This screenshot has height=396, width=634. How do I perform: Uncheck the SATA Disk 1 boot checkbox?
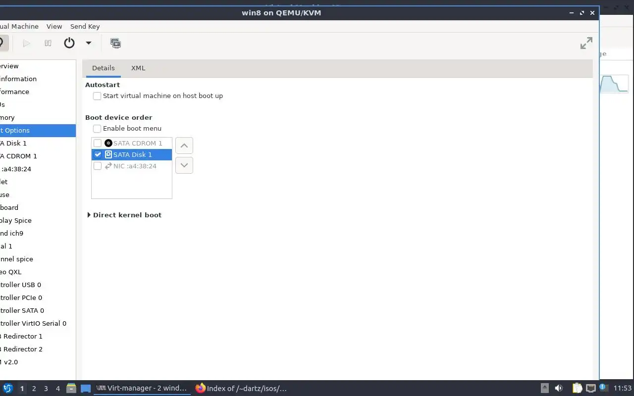[x=98, y=154]
